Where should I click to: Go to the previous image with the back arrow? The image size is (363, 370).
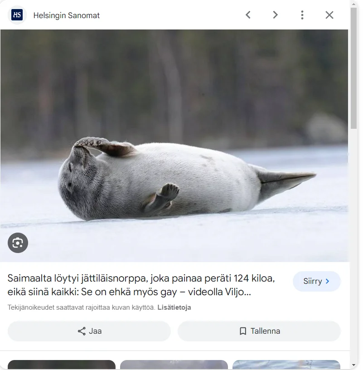pyautogui.click(x=248, y=15)
